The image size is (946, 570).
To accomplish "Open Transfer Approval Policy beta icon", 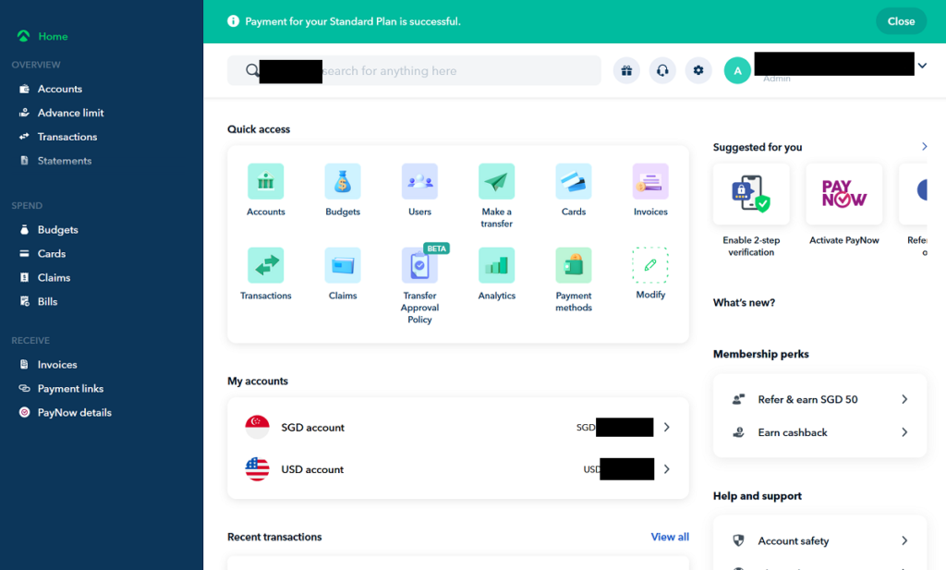I will (x=419, y=266).
